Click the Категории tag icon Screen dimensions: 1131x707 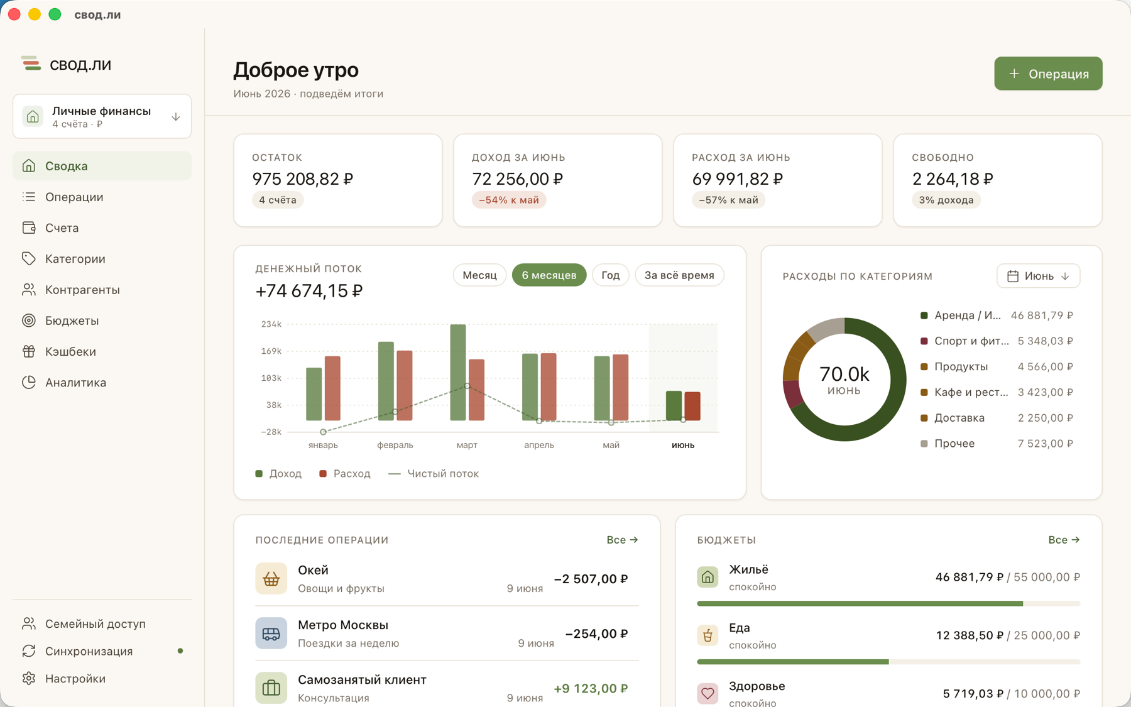pyautogui.click(x=29, y=258)
